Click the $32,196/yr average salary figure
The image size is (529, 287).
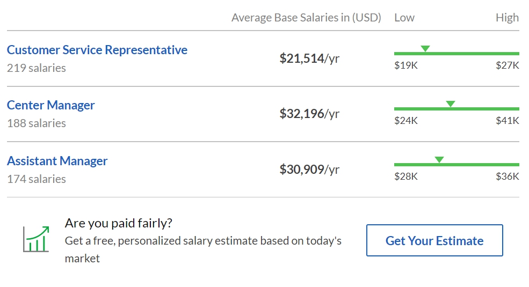(309, 114)
